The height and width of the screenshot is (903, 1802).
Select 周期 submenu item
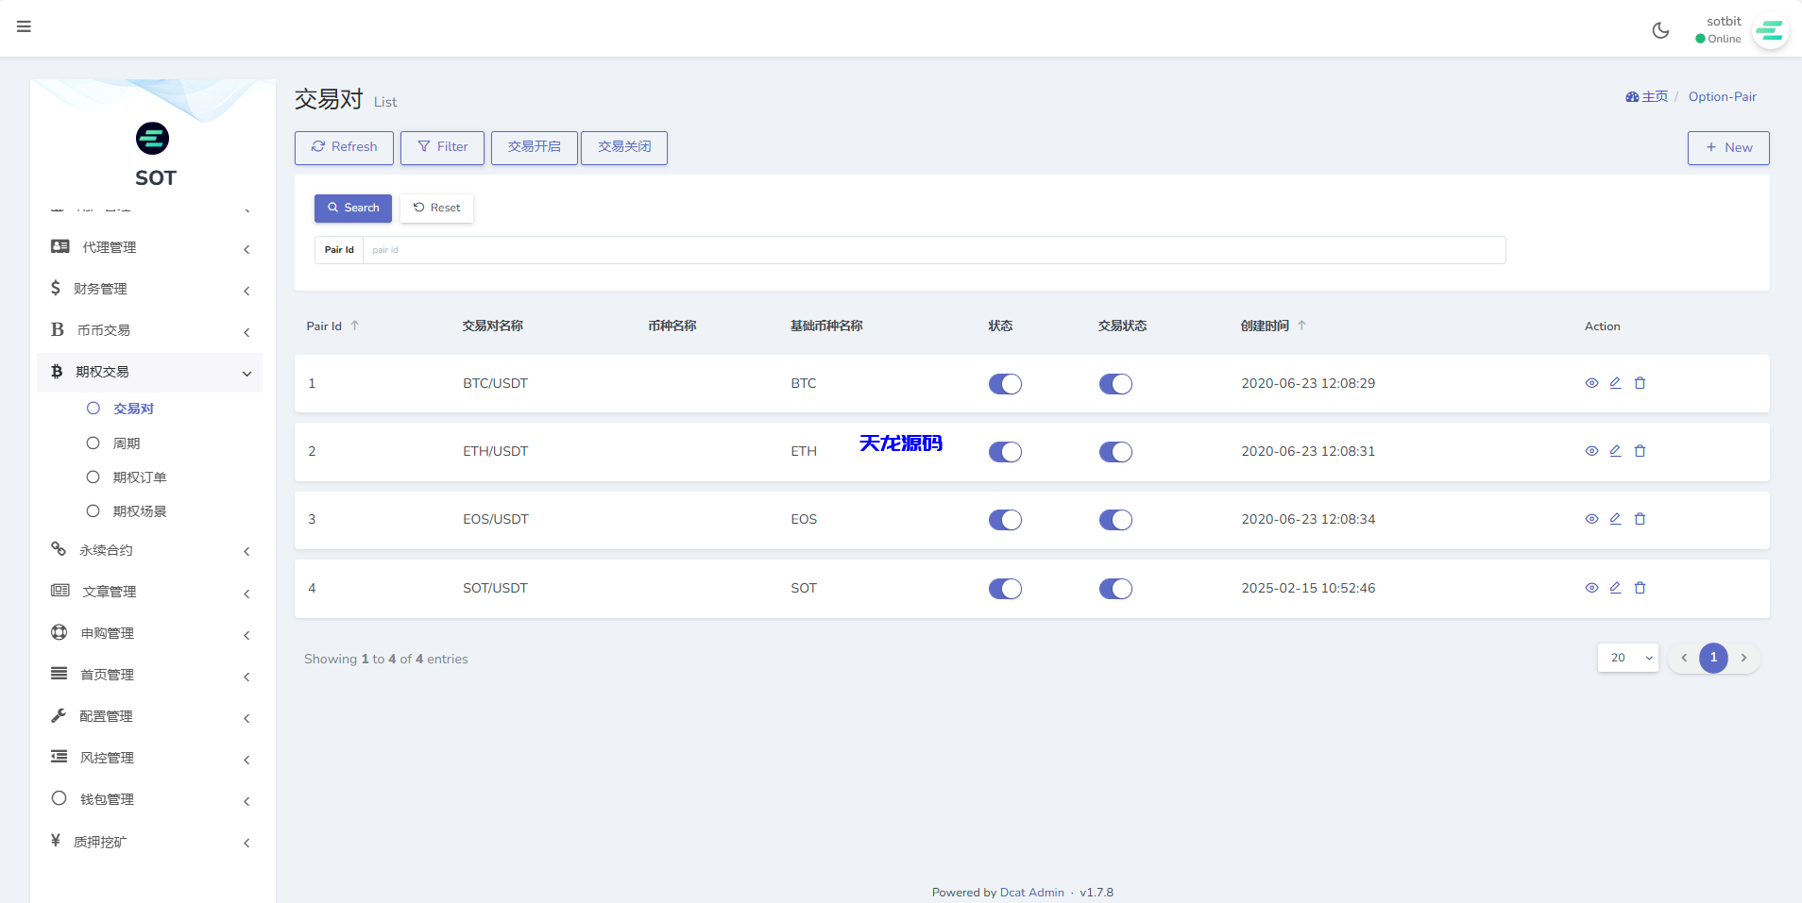pos(127,443)
